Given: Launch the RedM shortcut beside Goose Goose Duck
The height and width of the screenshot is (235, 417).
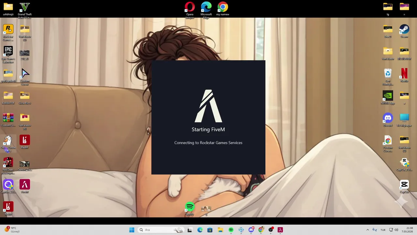Looking at the screenshot, I should pyautogui.click(x=25, y=142).
